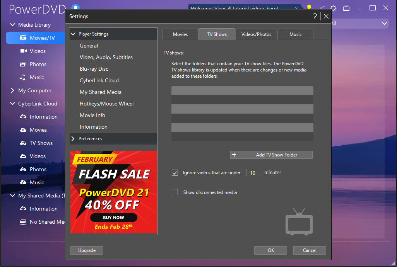Open CyberLink Cloud TV Shows icon
Image resolution: width=397 pixels, height=267 pixels.
coord(23,143)
